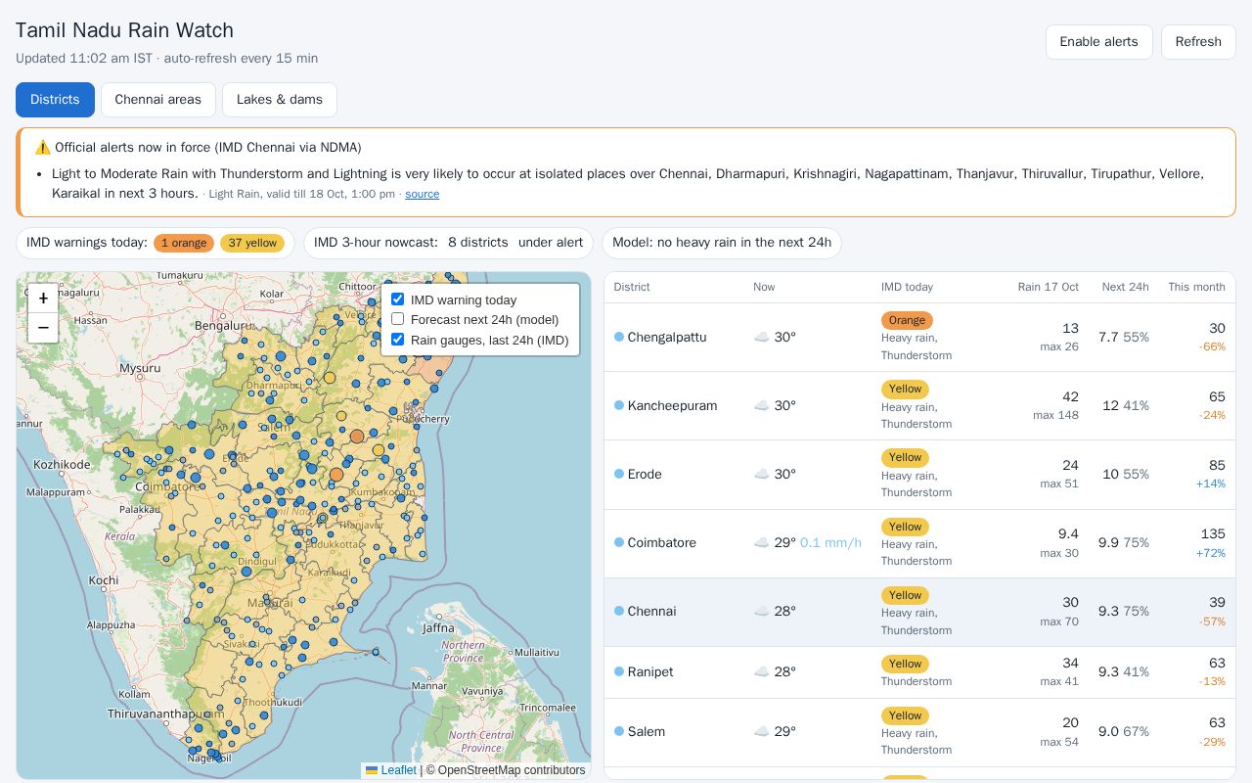Click the Orange badge in the Chengalpattu row
Image resolution: width=1252 pixels, height=783 pixels.
coord(907,320)
